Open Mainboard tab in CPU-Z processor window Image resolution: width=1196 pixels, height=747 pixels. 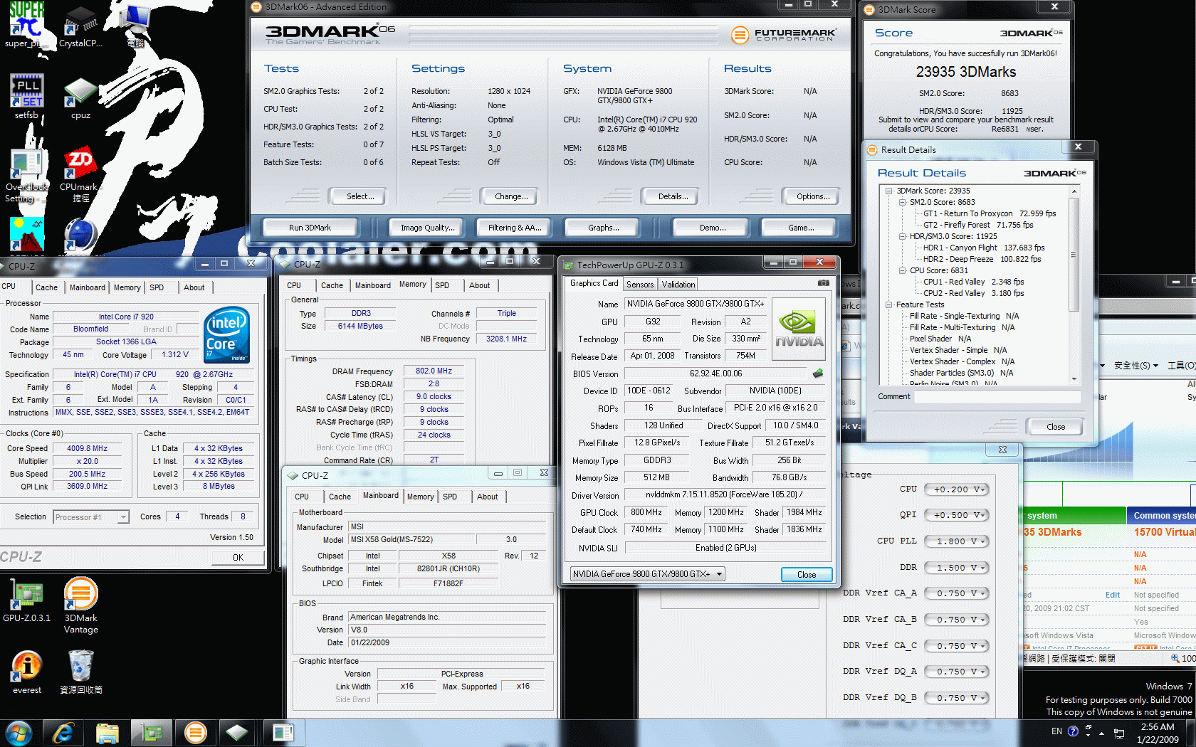click(88, 287)
